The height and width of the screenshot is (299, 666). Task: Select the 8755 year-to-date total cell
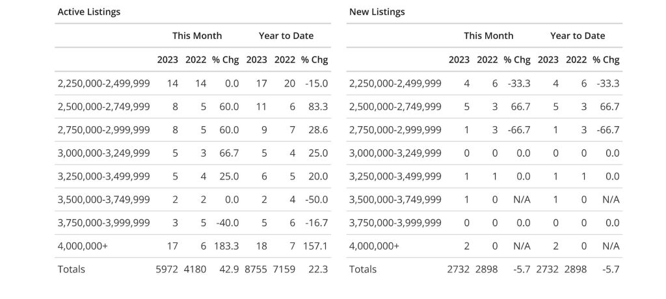(x=256, y=269)
